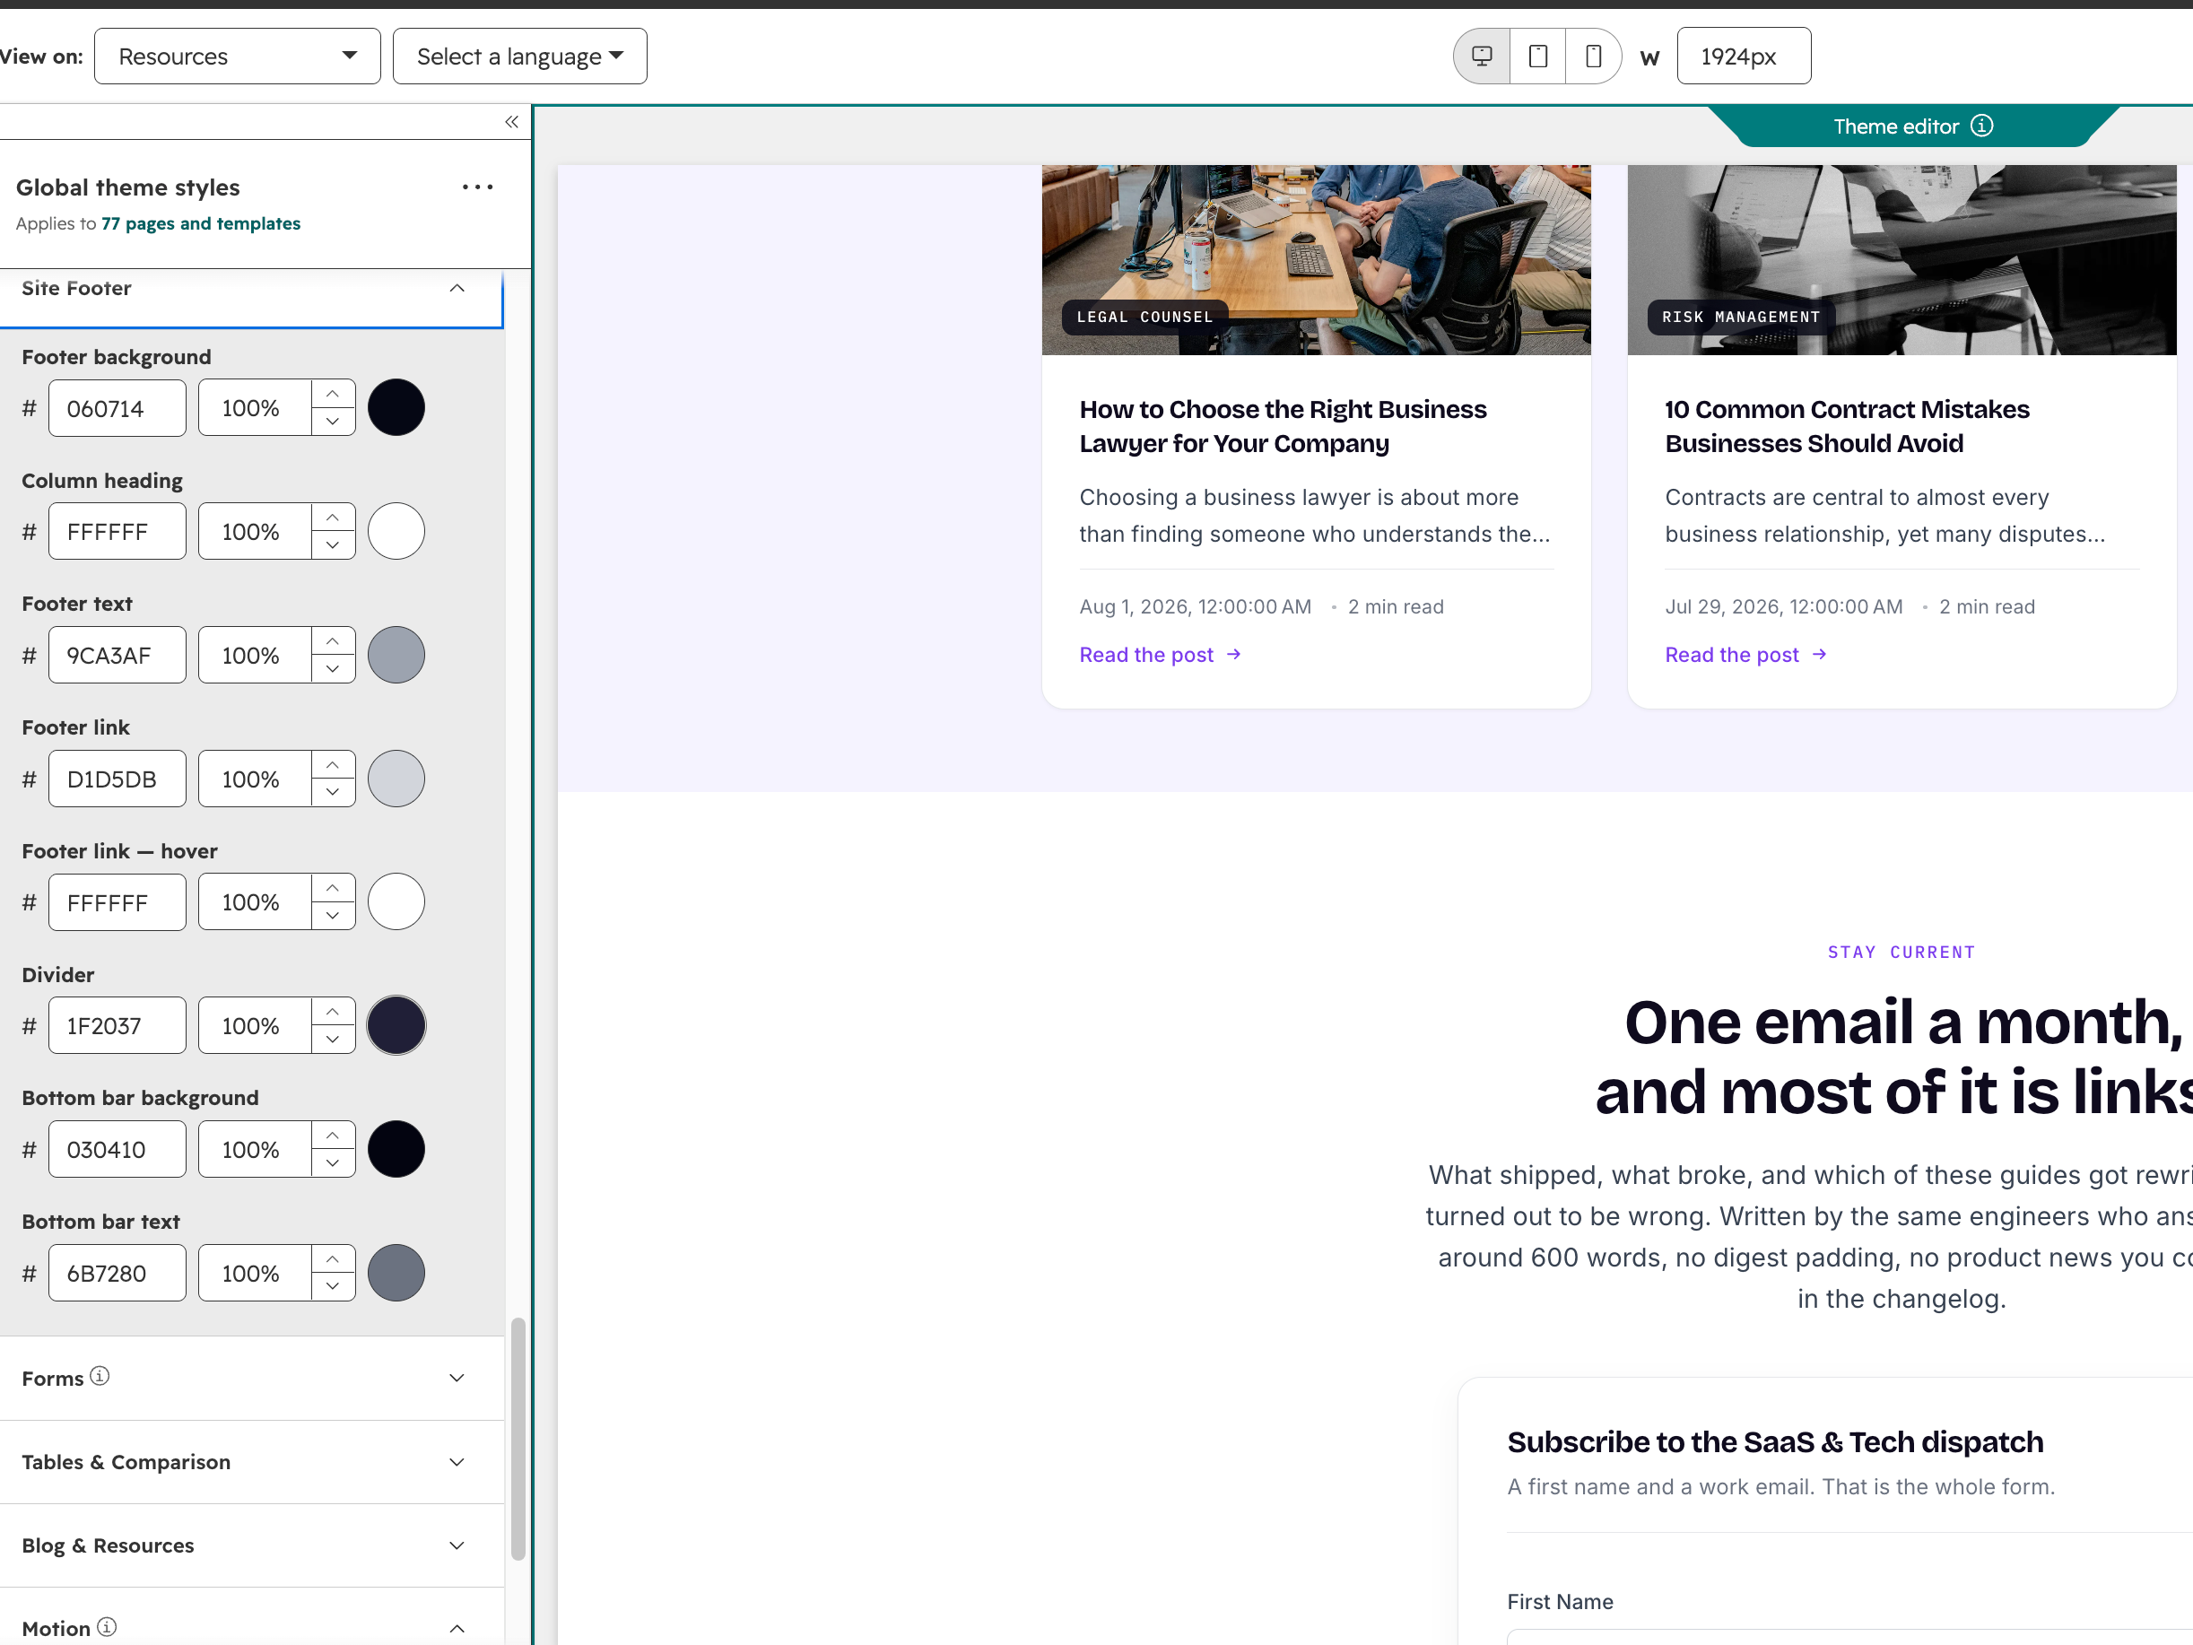This screenshot has width=2193, height=1645.
Task: Read the post about choosing a business lawyer
Action: pos(1160,655)
